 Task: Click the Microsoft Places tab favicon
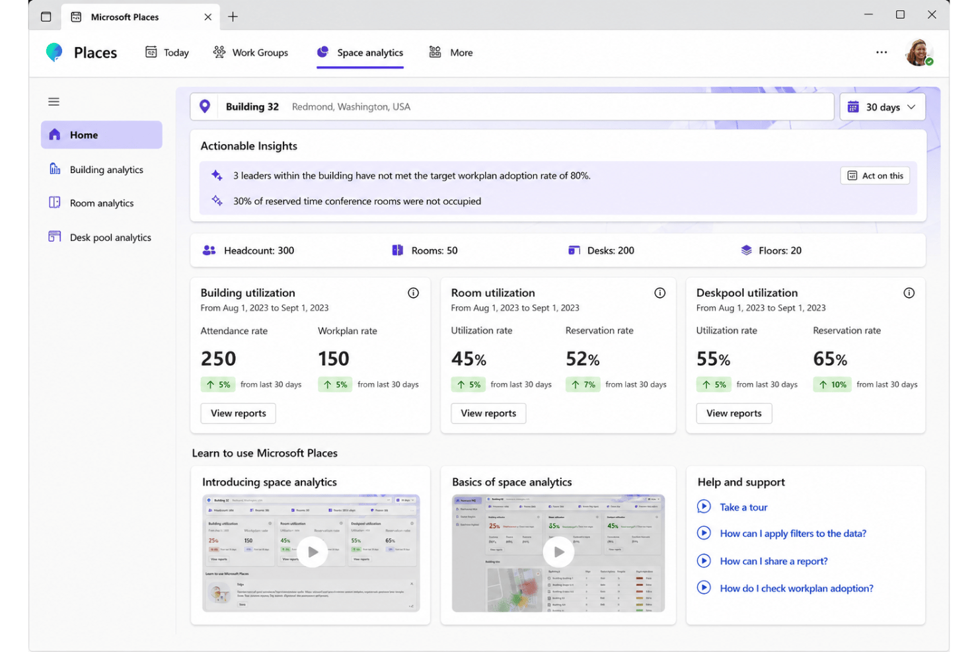click(77, 17)
